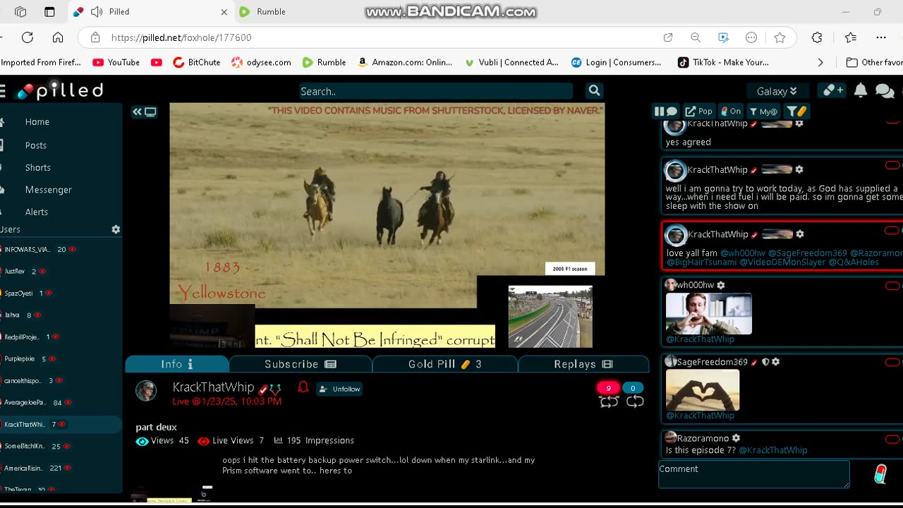Toggle the chat 'On' switch
Image resolution: width=903 pixels, height=508 pixels.
coord(730,111)
